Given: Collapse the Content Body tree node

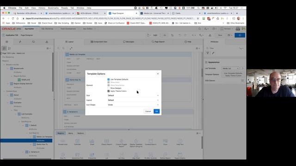Looking at the screenshot, I should click(x=4, y=91).
